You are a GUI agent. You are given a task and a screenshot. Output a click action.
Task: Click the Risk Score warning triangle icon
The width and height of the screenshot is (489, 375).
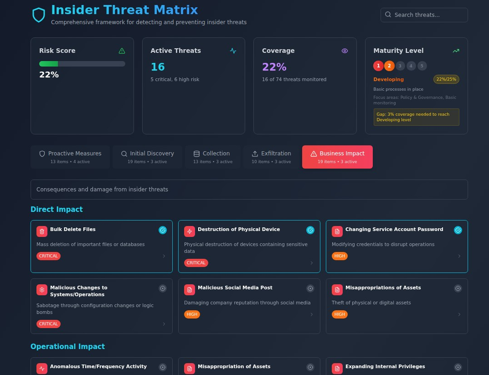tap(122, 51)
